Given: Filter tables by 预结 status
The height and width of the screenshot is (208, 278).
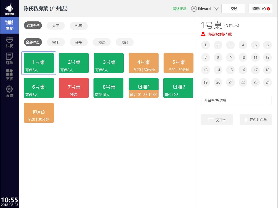Looking at the screenshot, I should (101, 42).
